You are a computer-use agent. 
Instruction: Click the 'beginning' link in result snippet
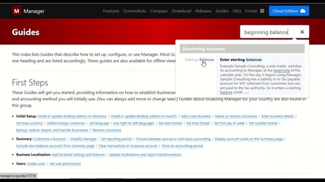click(281, 70)
